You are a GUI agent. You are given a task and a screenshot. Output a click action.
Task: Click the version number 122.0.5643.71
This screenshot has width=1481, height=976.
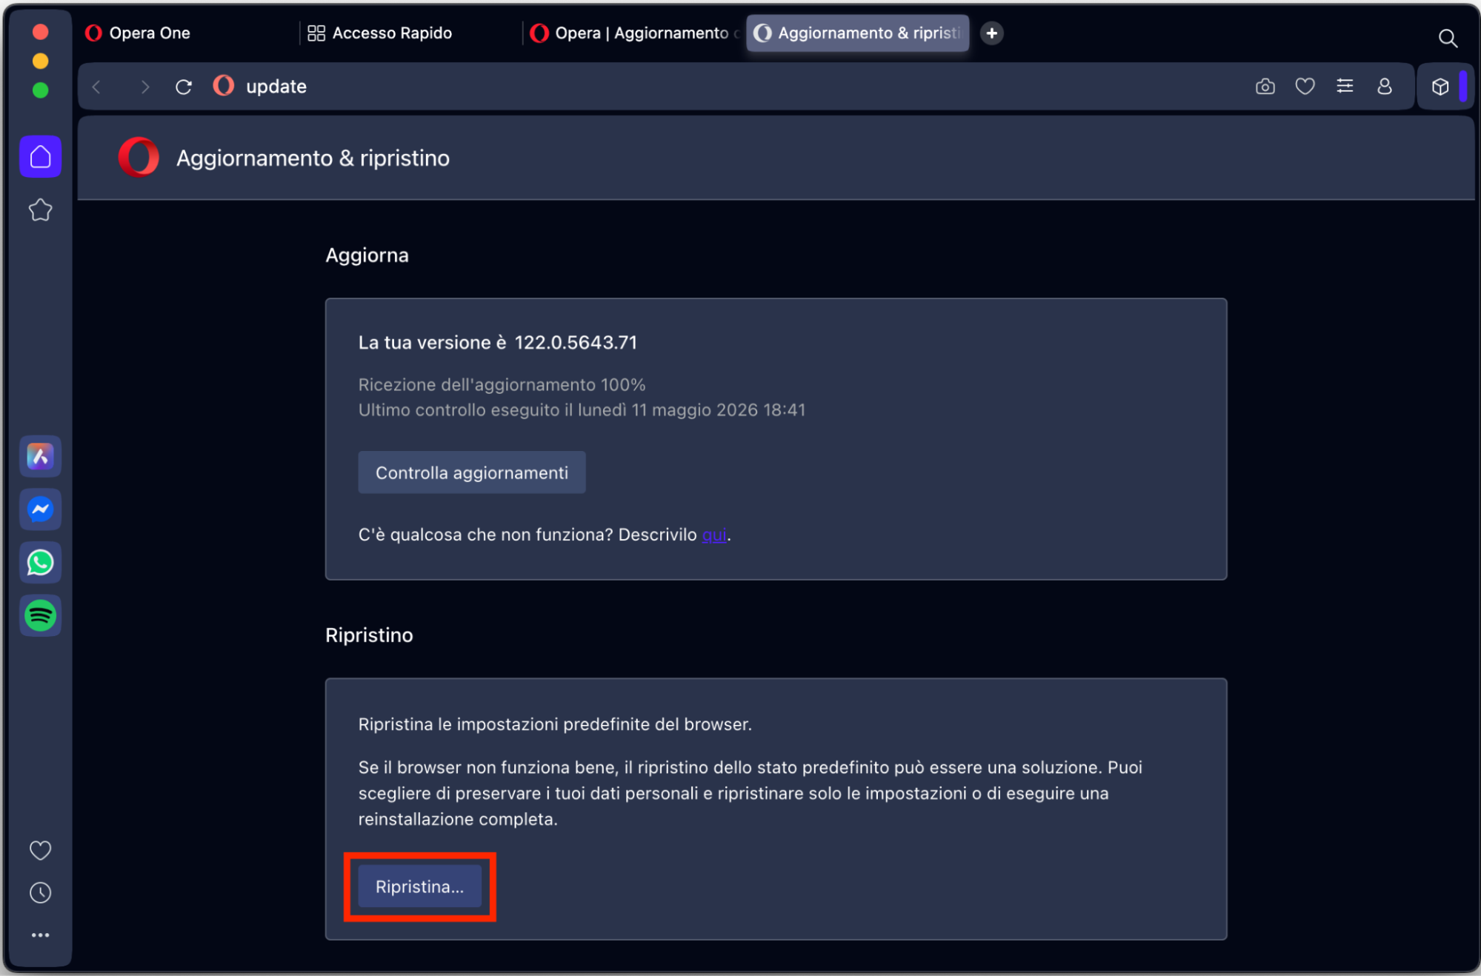[576, 343]
